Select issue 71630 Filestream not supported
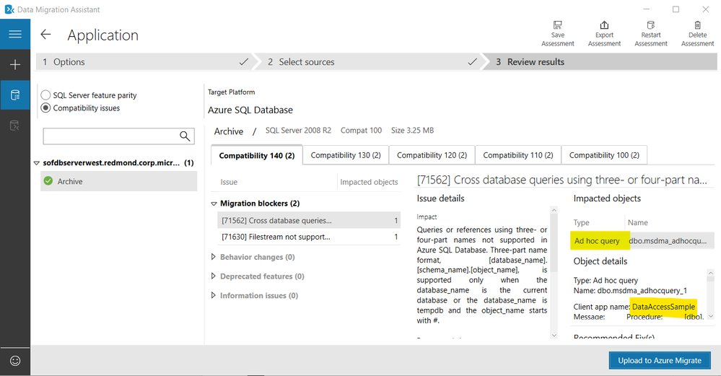Screen dimensions: 721x376 point(309,237)
